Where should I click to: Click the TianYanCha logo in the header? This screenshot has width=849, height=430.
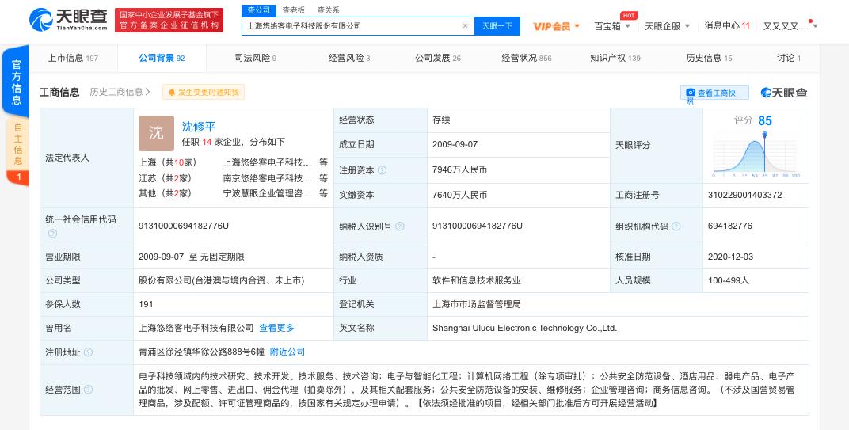tap(68, 21)
